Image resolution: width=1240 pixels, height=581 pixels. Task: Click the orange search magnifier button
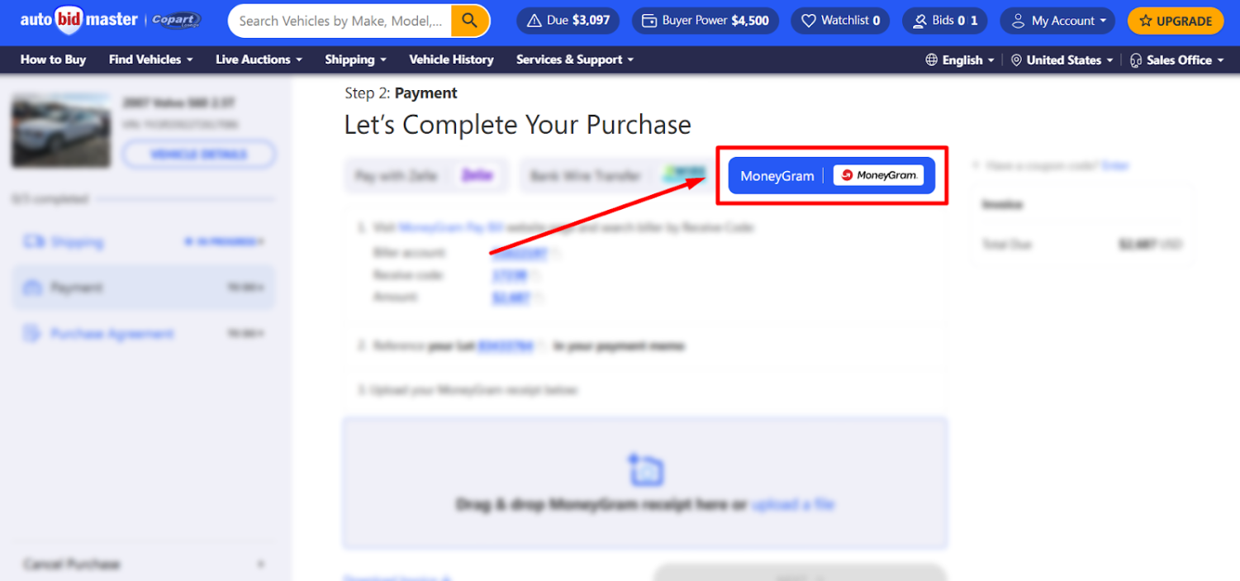coord(470,21)
